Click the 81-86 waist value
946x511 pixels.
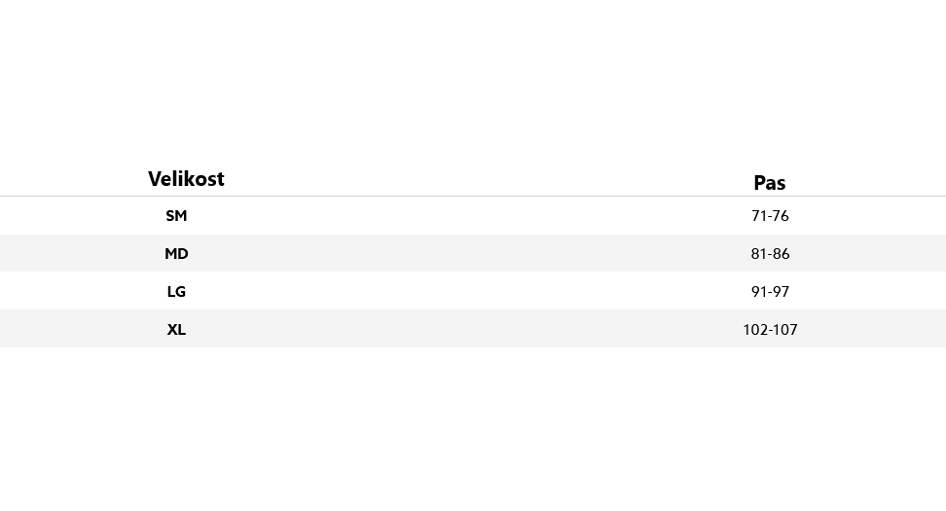coord(770,254)
